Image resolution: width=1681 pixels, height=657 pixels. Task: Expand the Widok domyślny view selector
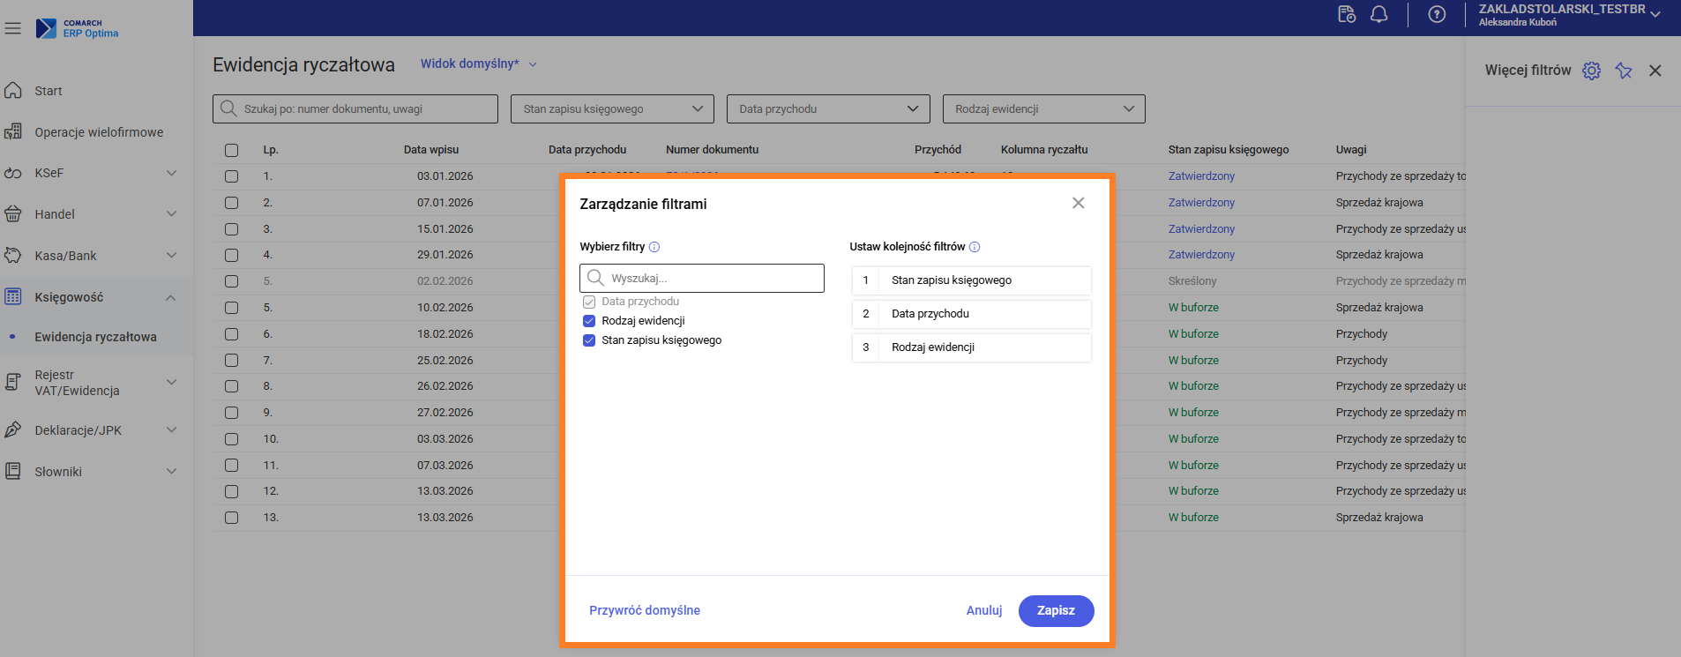(478, 63)
